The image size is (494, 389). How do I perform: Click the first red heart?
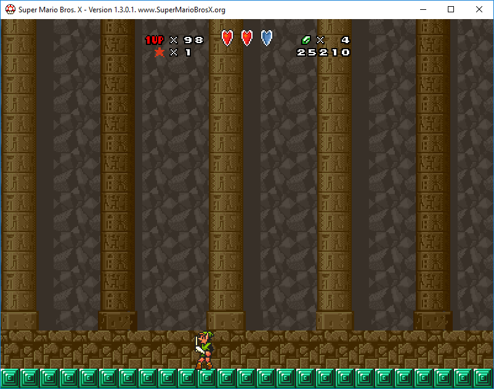click(227, 38)
